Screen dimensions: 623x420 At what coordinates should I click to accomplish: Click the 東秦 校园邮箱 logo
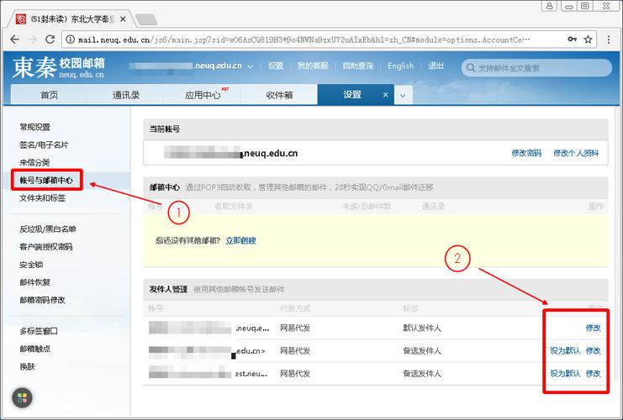58,67
